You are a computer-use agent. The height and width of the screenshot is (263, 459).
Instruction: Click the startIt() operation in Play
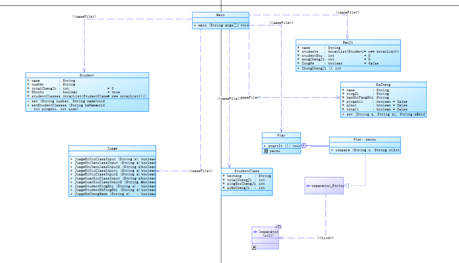[282, 146]
